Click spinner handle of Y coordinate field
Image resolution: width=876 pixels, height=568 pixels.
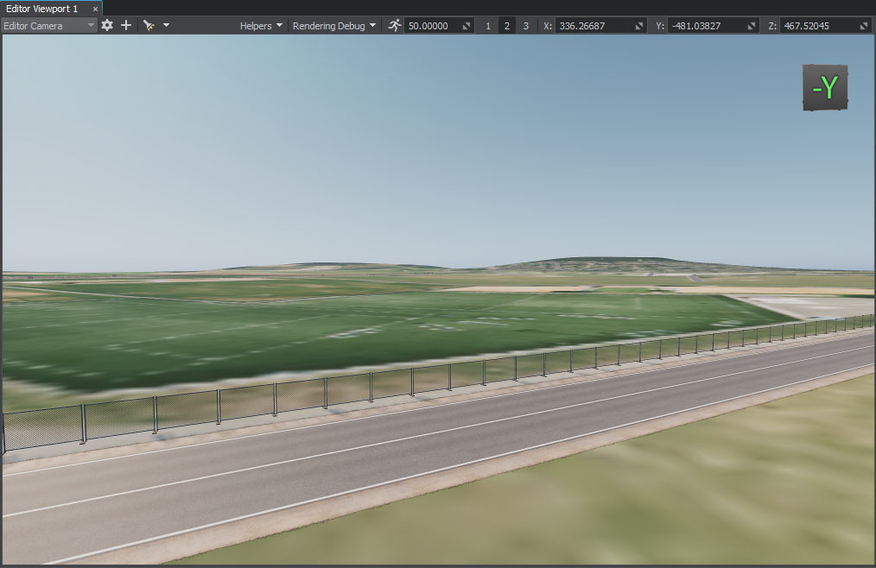coord(752,26)
